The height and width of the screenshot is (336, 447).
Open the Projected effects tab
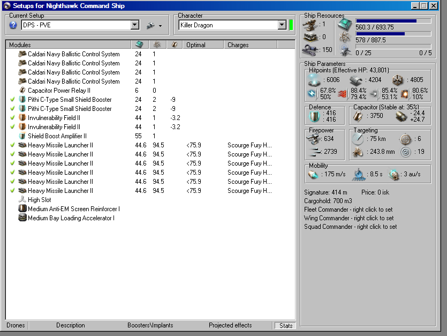230,325
